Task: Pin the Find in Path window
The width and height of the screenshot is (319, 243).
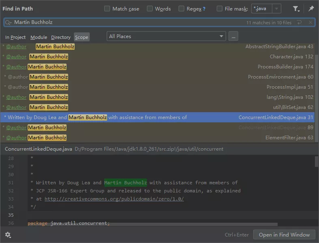Action: click(x=311, y=9)
